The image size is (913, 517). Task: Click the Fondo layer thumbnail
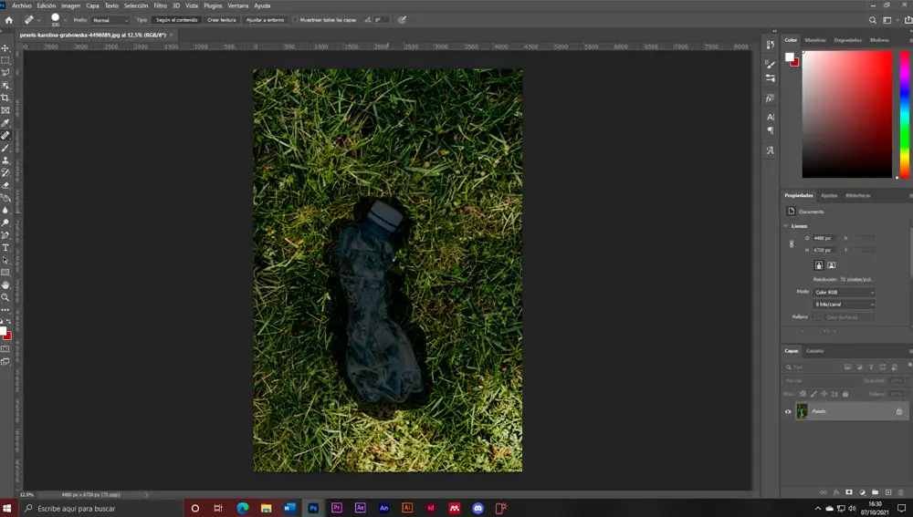[x=802, y=412]
